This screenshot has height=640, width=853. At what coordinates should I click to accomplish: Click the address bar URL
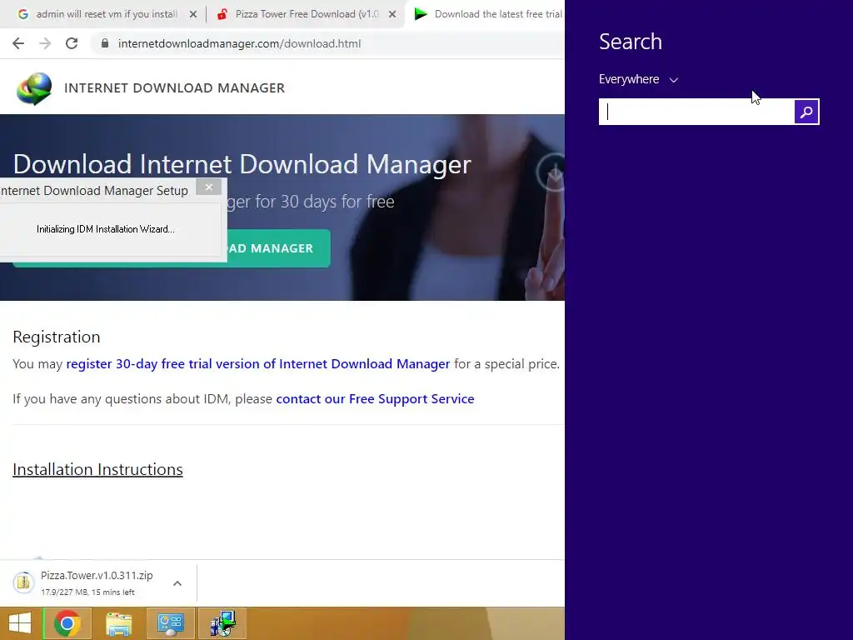click(239, 43)
